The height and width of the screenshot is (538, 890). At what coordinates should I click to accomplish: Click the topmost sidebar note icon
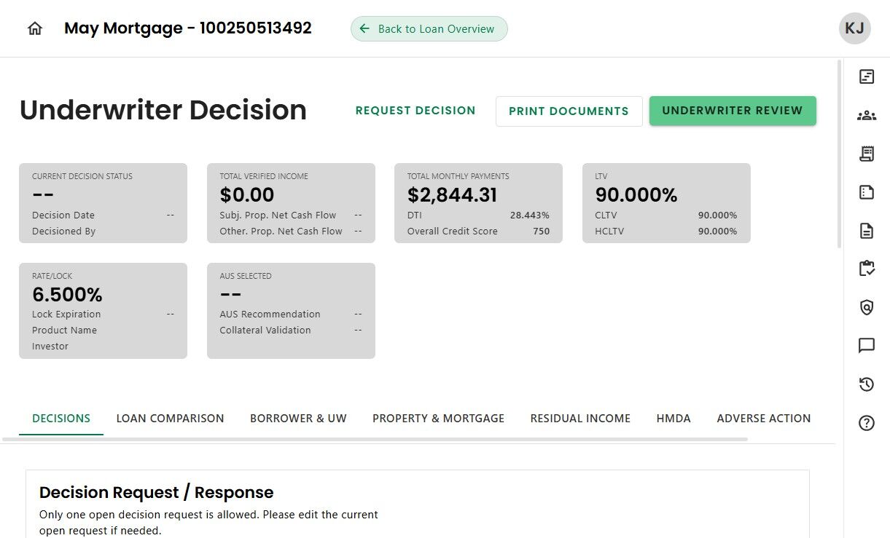pyautogui.click(x=867, y=76)
